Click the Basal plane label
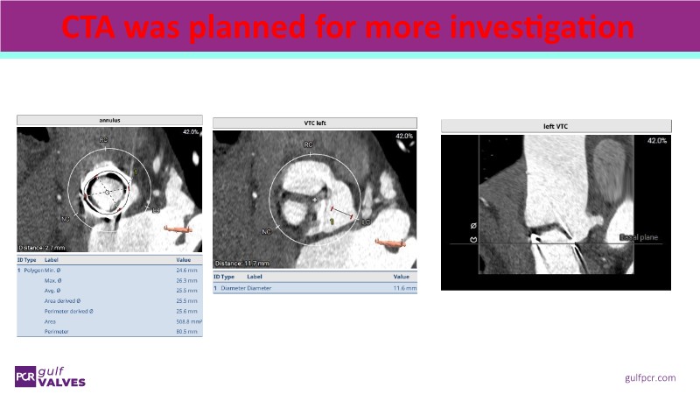This screenshot has height=394, width=700. tap(635, 237)
